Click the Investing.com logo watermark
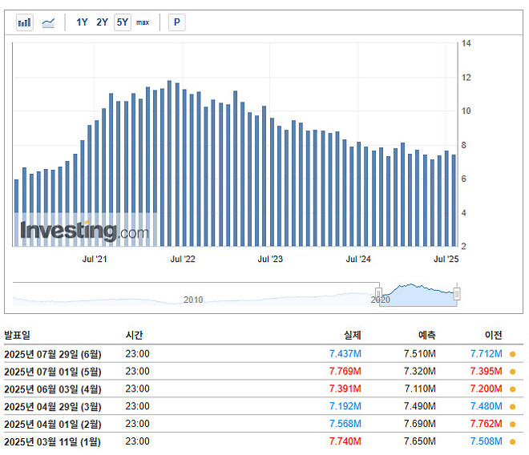Screen dimensions: 529x455 tap(84, 232)
